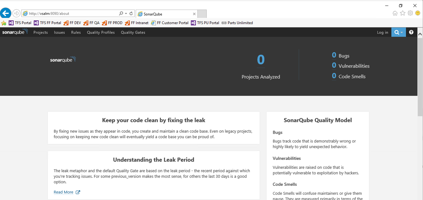
Task: Open the Quality Gates menu
Action: (x=133, y=32)
